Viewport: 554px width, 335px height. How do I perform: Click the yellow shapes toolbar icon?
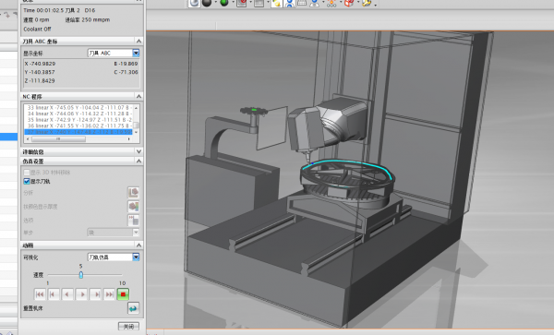[x=277, y=3]
